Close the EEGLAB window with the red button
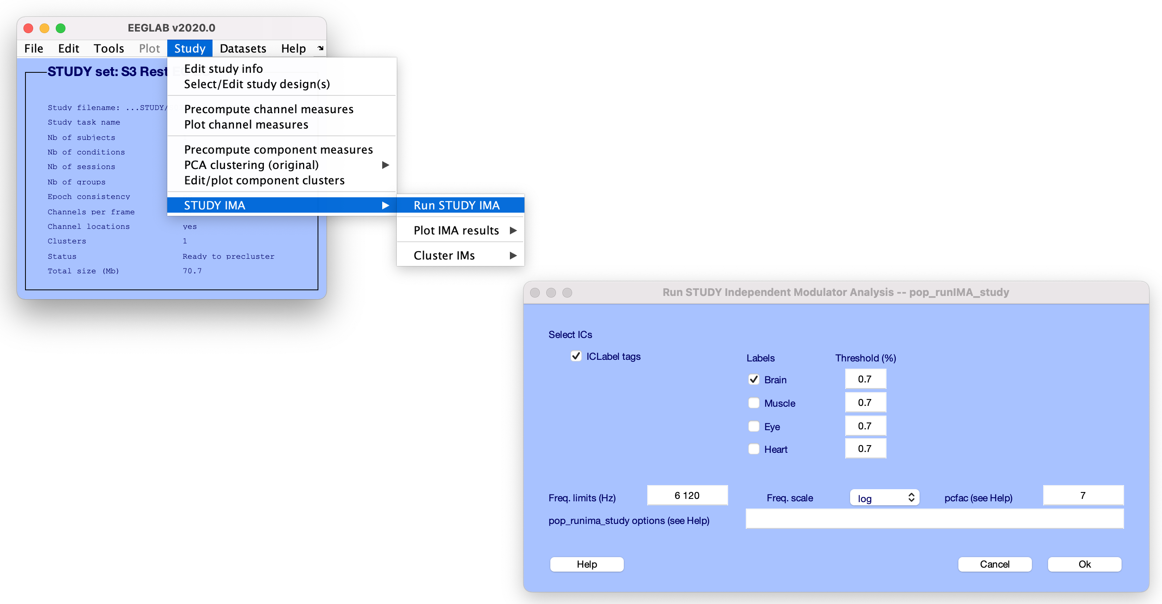 28,28
